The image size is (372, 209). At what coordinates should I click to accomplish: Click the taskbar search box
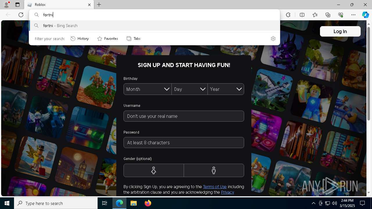tap(56, 203)
